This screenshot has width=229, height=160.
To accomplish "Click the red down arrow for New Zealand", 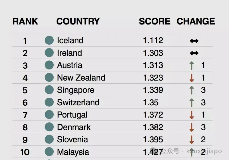I will click(x=192, y=78).
